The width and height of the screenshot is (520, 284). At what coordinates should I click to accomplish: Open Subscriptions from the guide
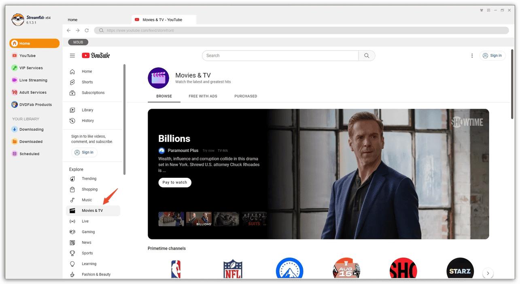click(x=93, y=92)
